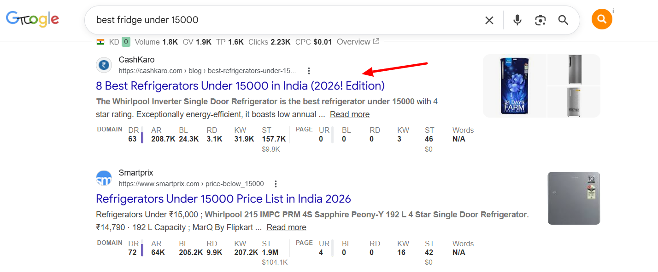Start voice search with microphone icon

click(517, 20)
